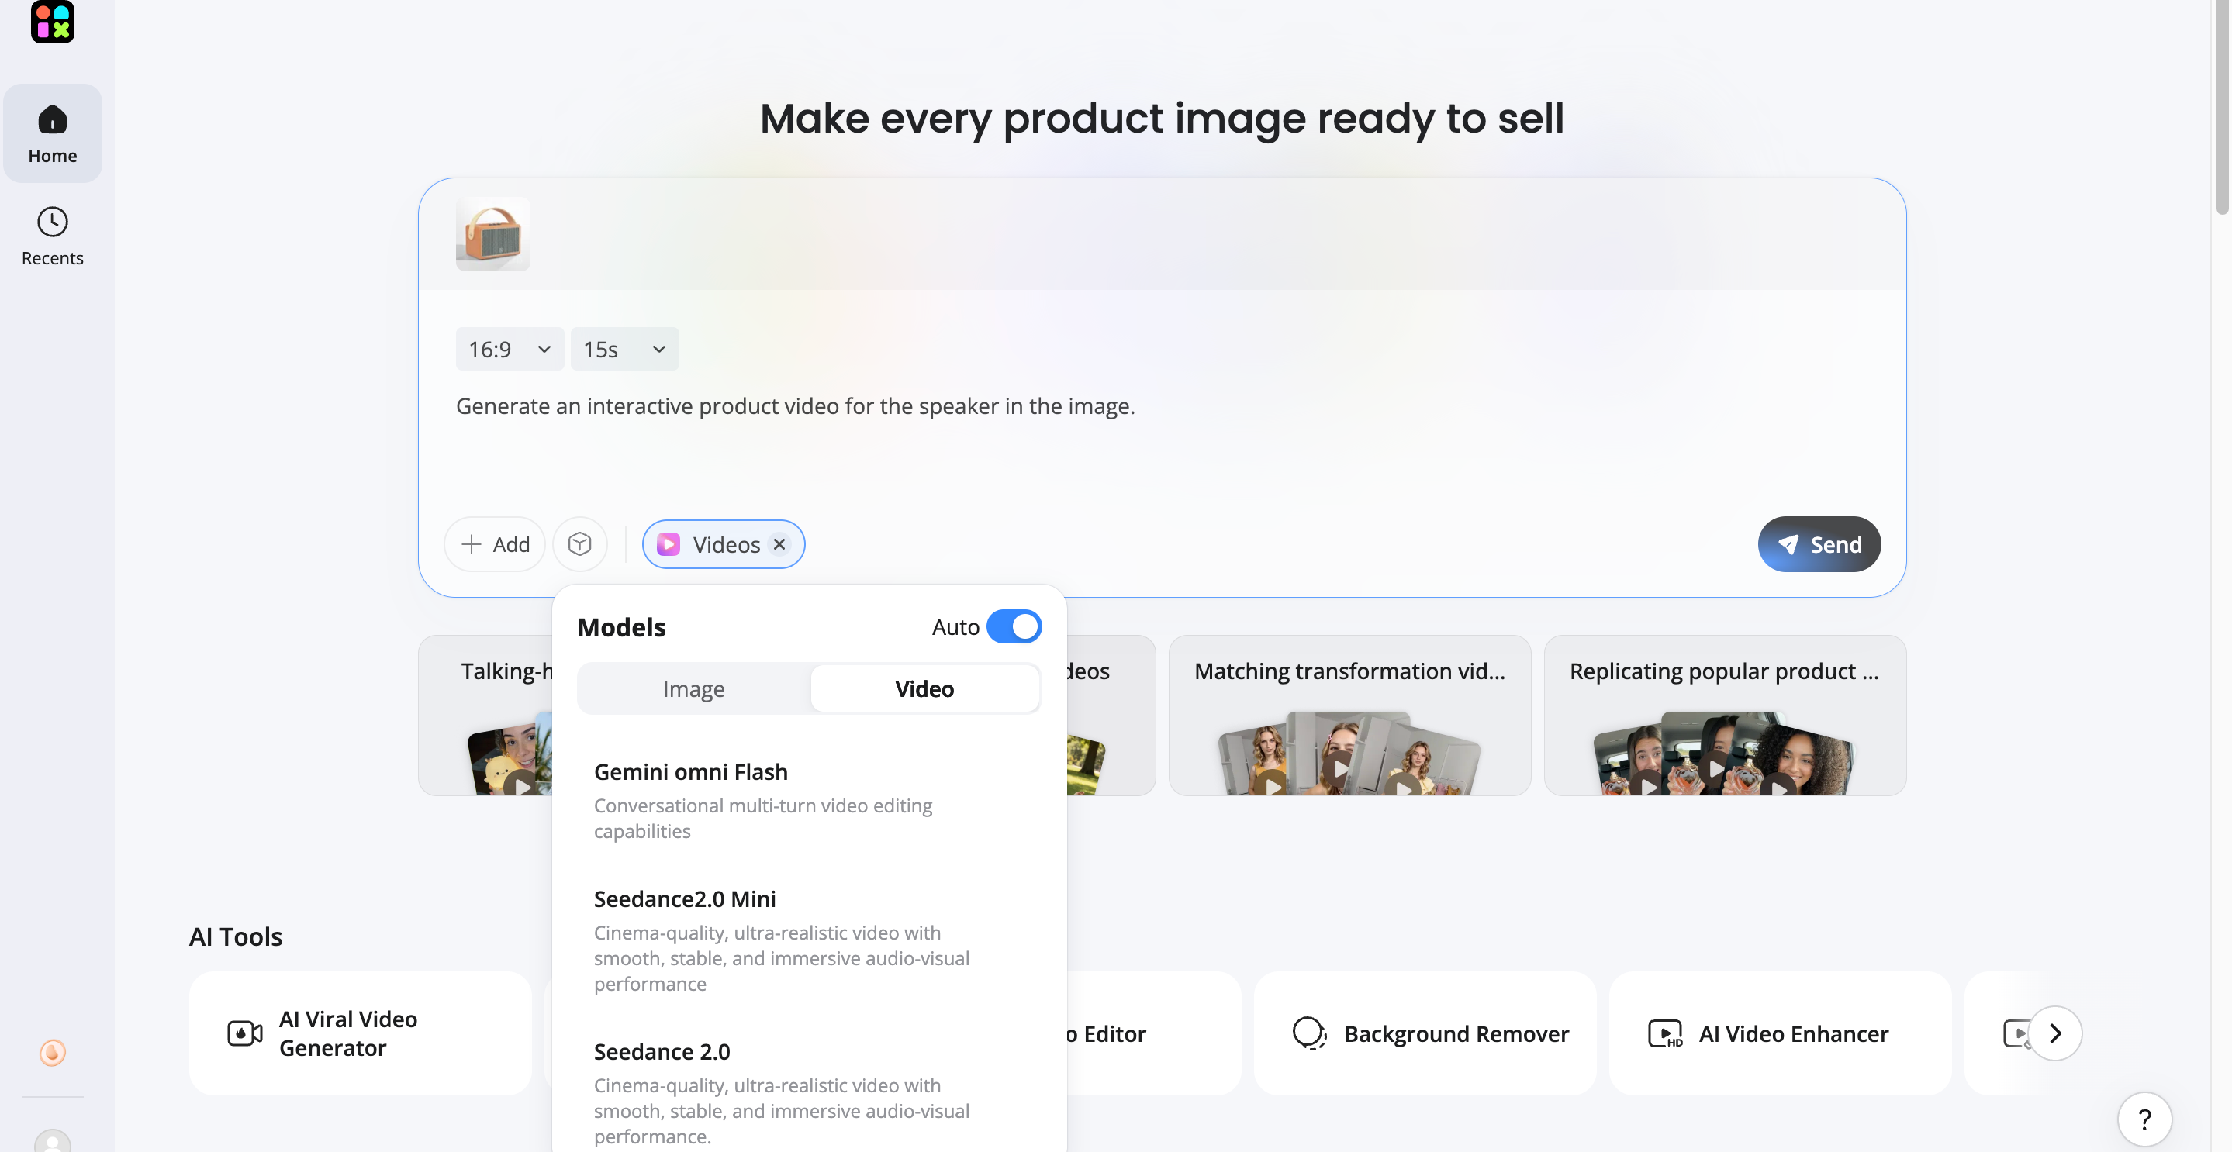The image size is (2232, 1152).
Task: Open AI Viral Video Generator tool
Action: click(x=360, y=1033)
